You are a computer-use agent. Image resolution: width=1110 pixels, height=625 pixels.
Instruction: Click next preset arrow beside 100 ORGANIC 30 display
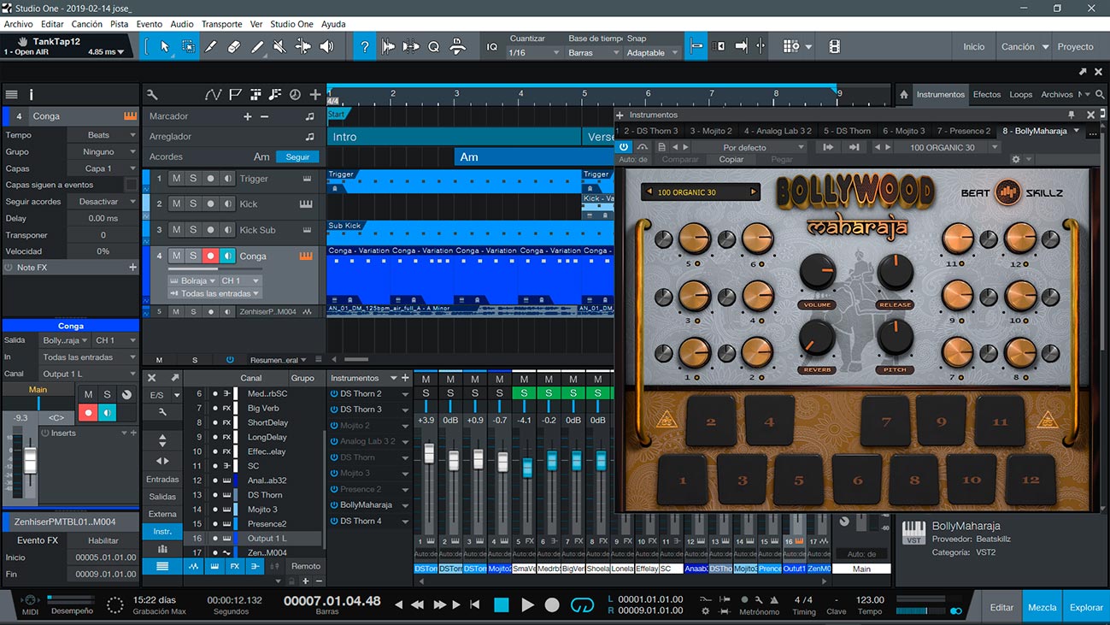pyautogui.click(x=753, y=192)
